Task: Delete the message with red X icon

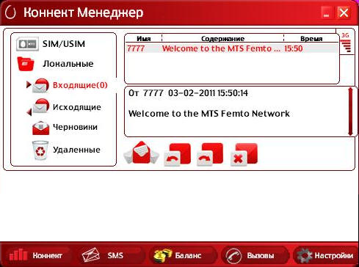Action: [x=244, y=155]
